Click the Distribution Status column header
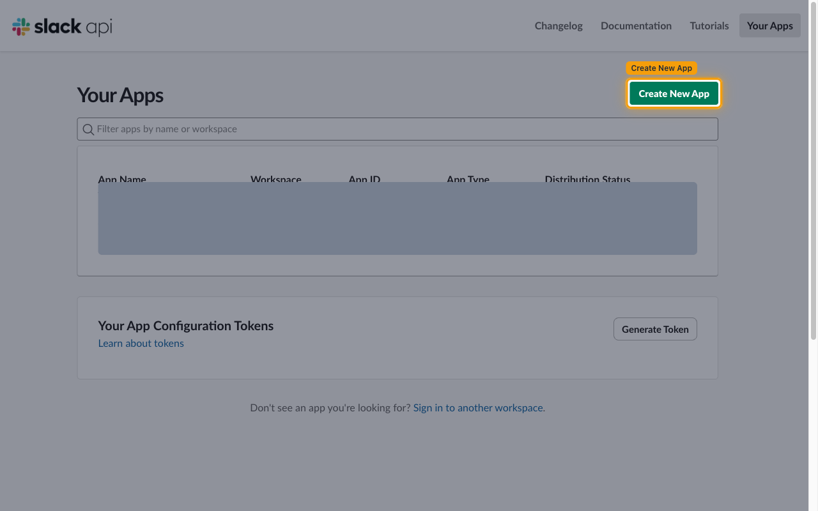The image size is (818, 511). [587, 179]
